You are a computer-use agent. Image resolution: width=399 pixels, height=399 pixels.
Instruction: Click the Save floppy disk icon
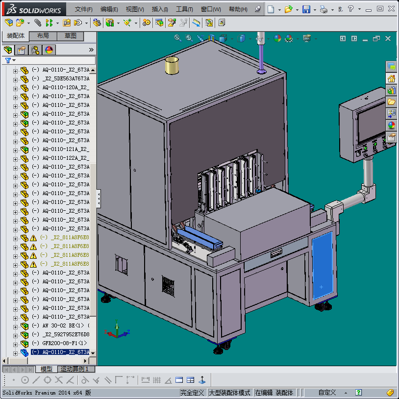[x=306, y=9]
